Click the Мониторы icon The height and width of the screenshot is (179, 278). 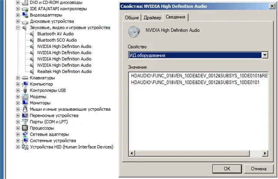(x=25, y=103)
